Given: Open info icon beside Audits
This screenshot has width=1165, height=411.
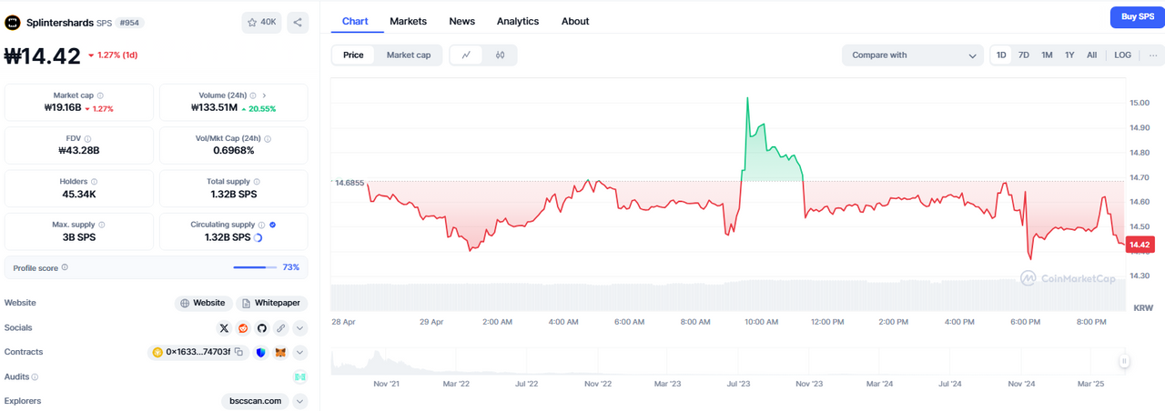Looking at the screenshot, I should tap(35, 376).
